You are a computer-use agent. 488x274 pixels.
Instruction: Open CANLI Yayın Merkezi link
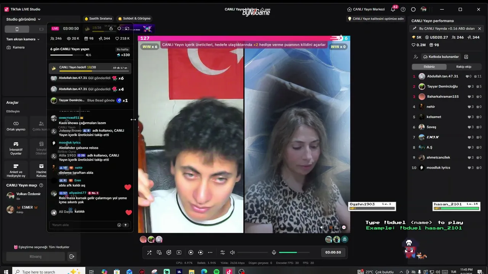pos(366,9)
